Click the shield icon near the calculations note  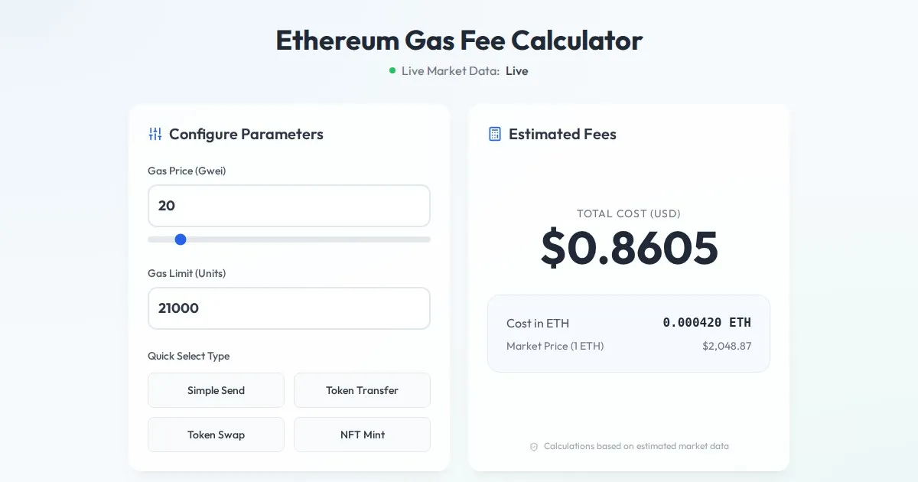[x=534, y=447]
